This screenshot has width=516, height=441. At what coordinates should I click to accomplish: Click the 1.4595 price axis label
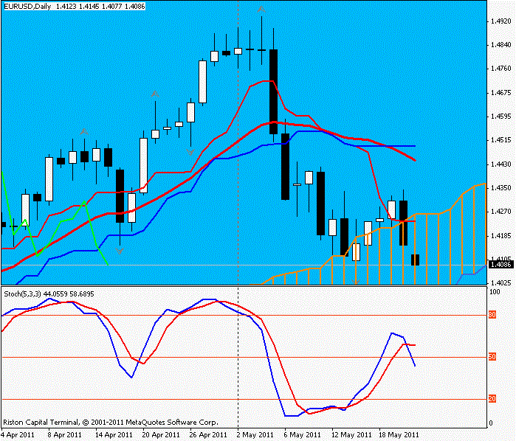[x=500, y=117]
